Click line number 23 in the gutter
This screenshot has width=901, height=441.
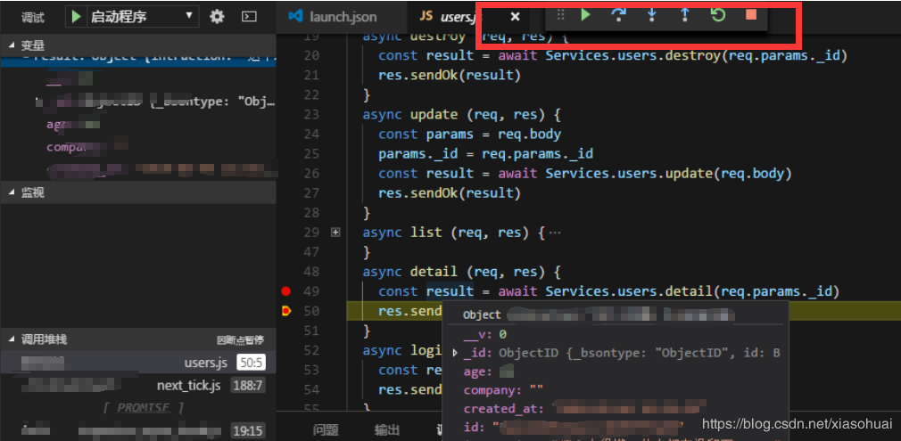310,114
